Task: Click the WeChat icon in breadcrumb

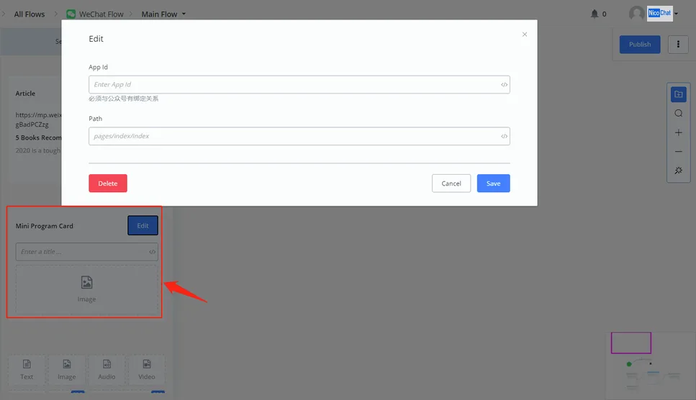Action: pos(71,14)
